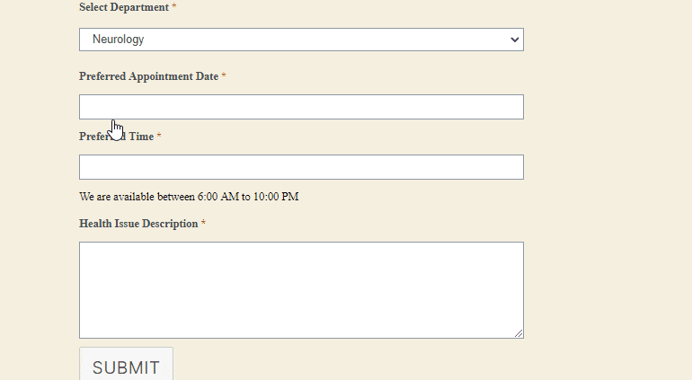Click the required asterisk beside Health Issue Description
The width and height of the screenshot is (692, 380).
[x=203, y=223]
